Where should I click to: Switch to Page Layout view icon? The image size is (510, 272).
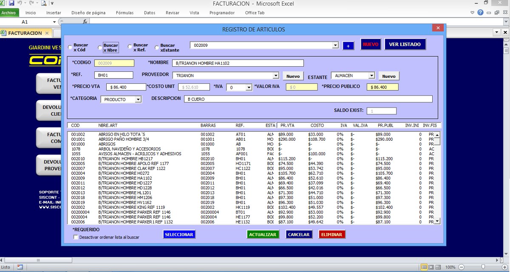[431, 267]
